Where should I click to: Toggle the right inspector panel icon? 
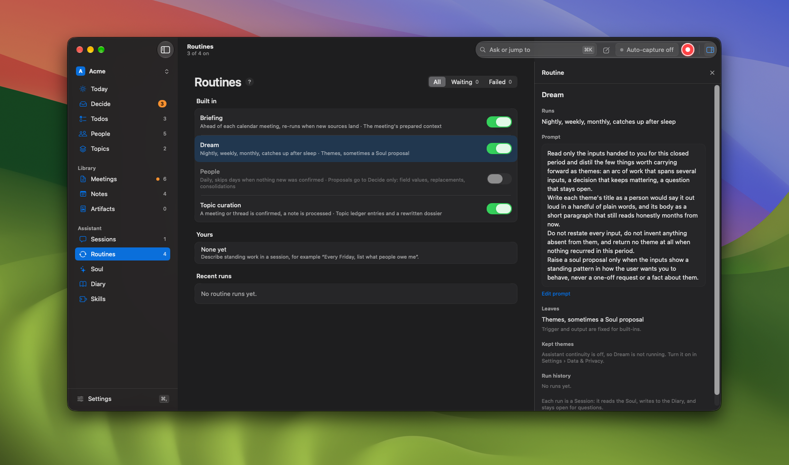coord(710,50)
